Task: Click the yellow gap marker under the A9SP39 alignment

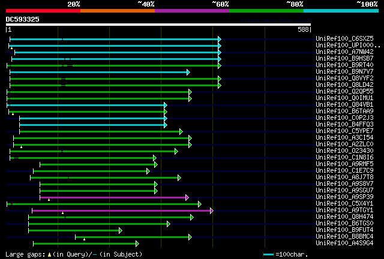Action: coord(49,200)
